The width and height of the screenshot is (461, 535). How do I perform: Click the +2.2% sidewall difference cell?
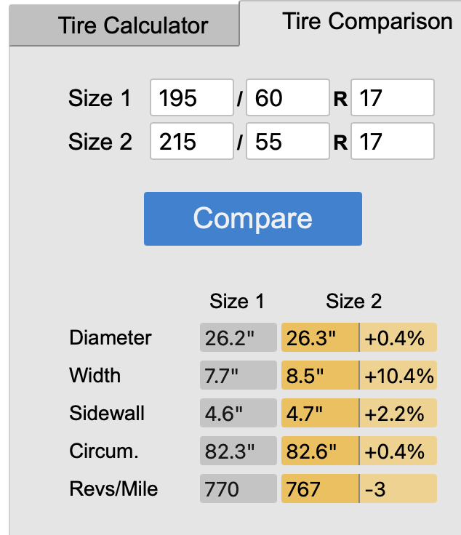point(398,414)
